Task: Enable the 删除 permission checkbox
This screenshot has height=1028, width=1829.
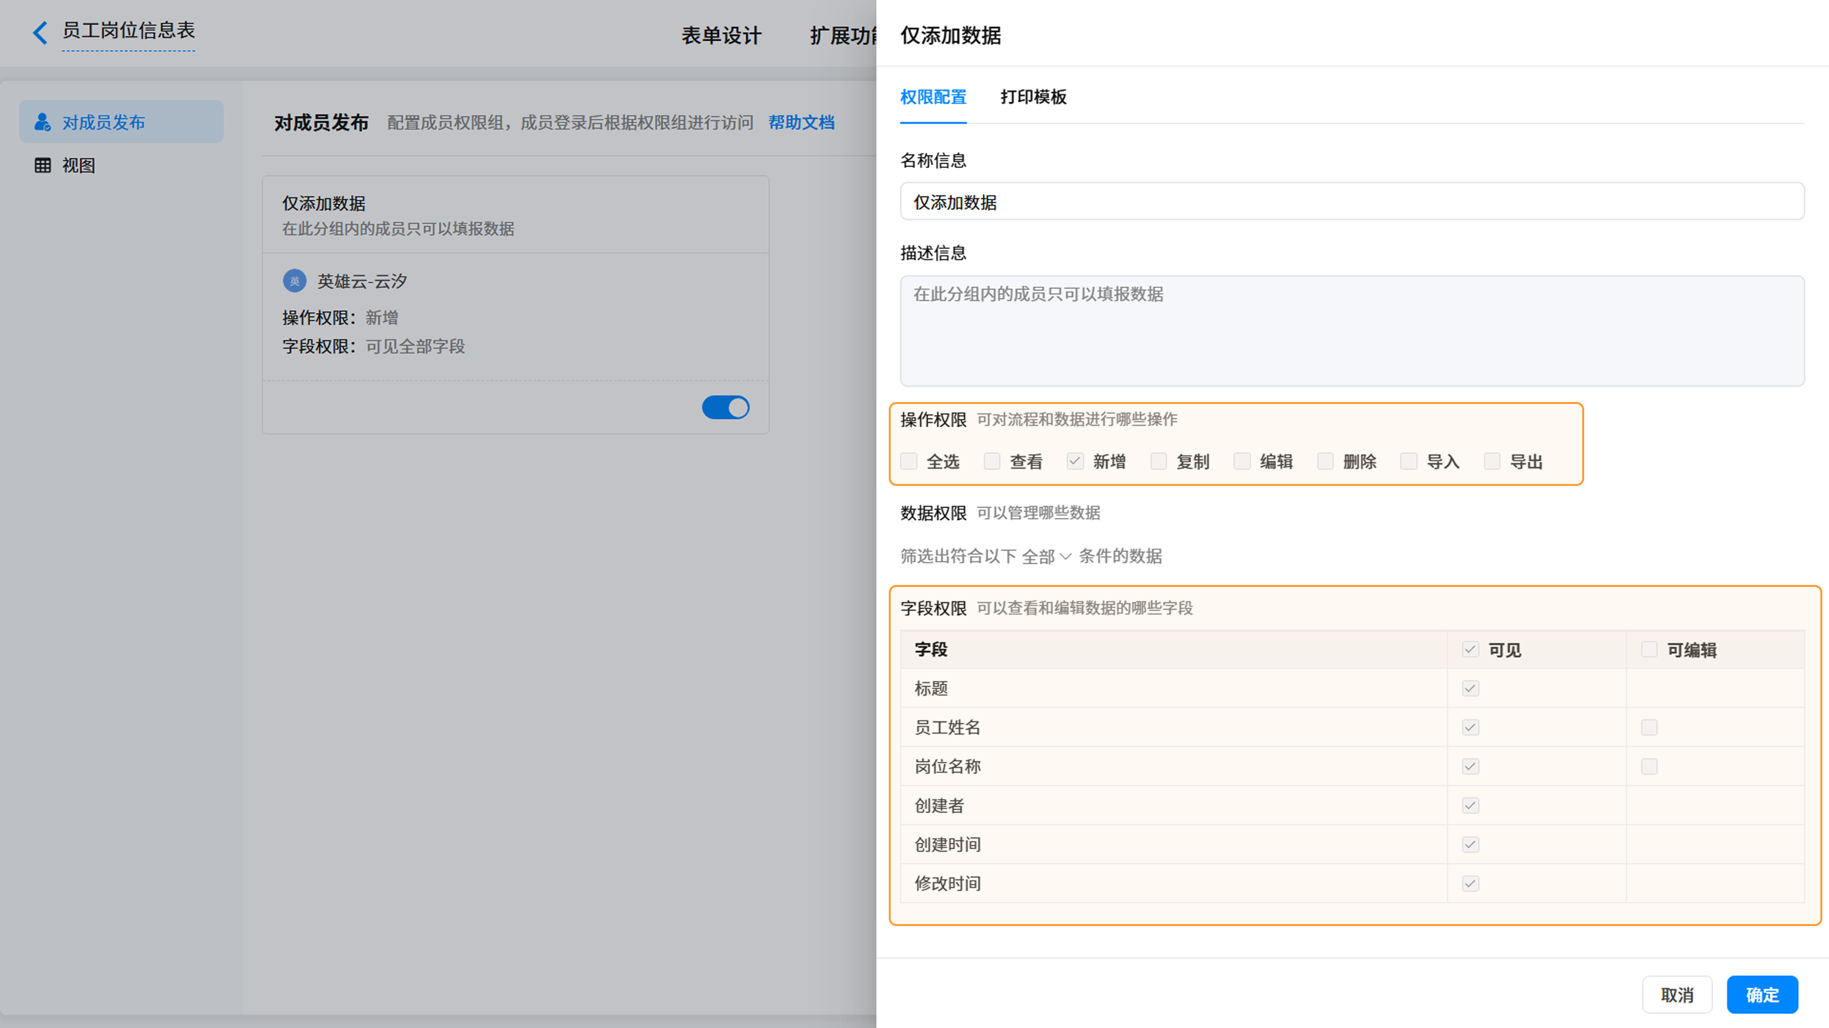Action: [1326, 462]
